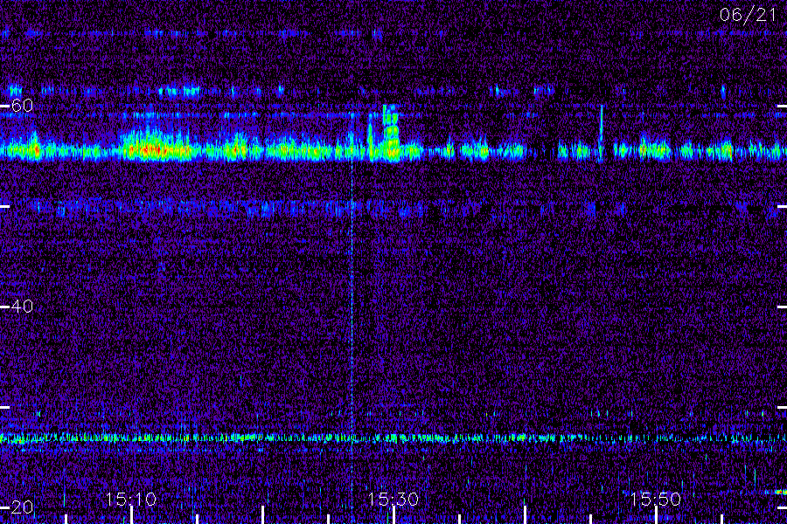This screenshot has width=787, height=524.
Task: Click the tall green burst near 15:30
Action: [x=391, y=133]
